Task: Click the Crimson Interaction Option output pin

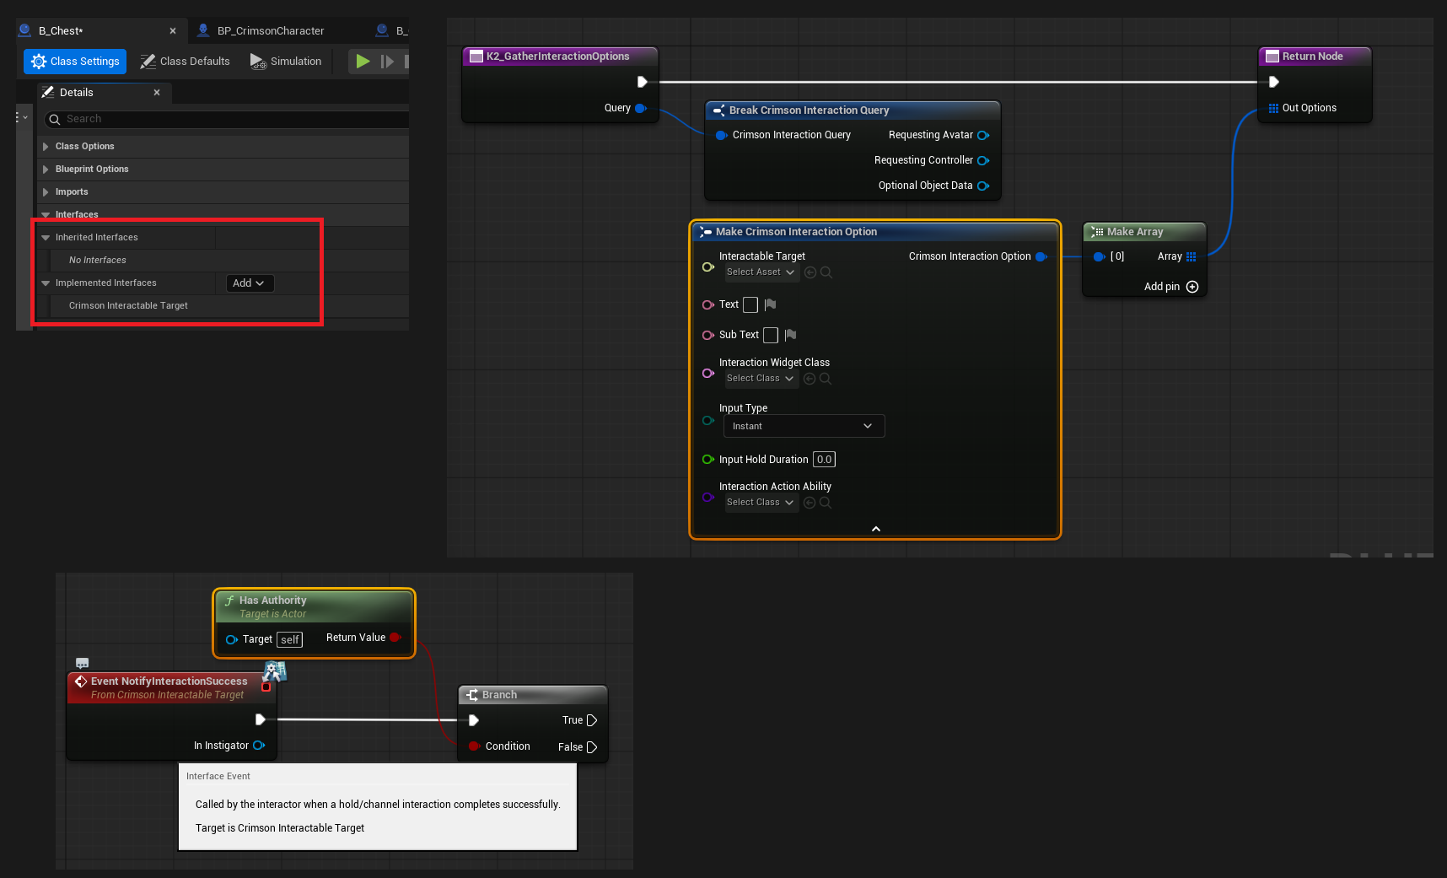Action: pyautogui.click(x=1041, y=256)
